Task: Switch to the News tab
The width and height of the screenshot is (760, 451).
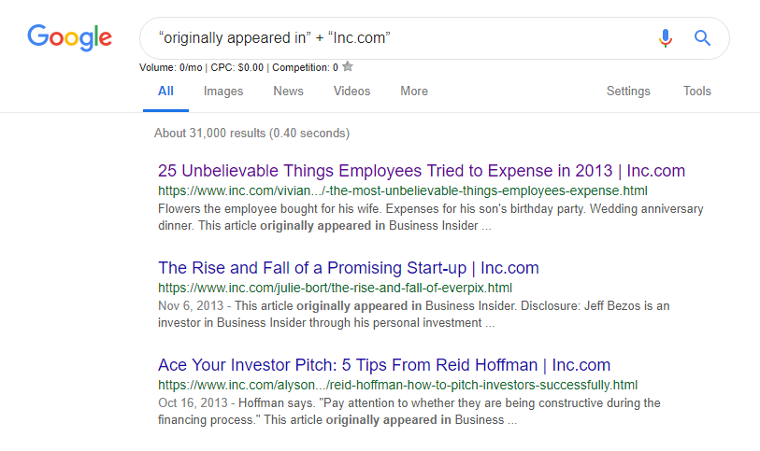Action: click(288, 92)
